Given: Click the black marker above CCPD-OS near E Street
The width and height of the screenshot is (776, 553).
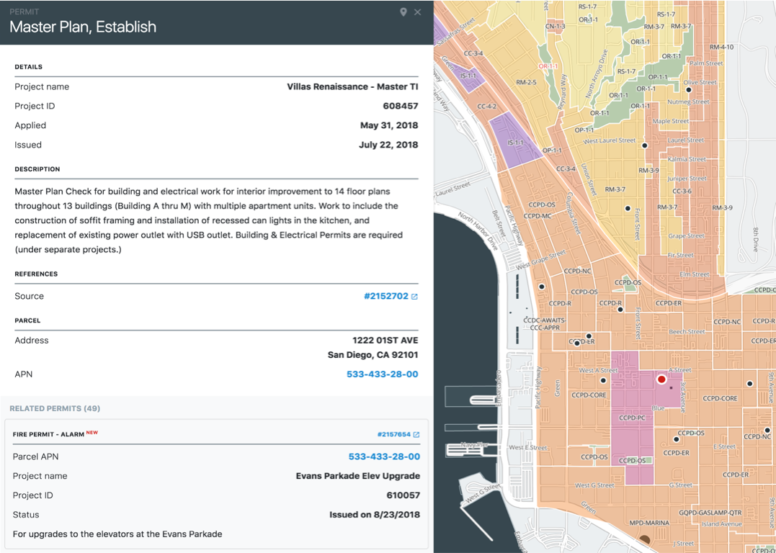Looking at the screenshot, I should (x=676, y=439).
